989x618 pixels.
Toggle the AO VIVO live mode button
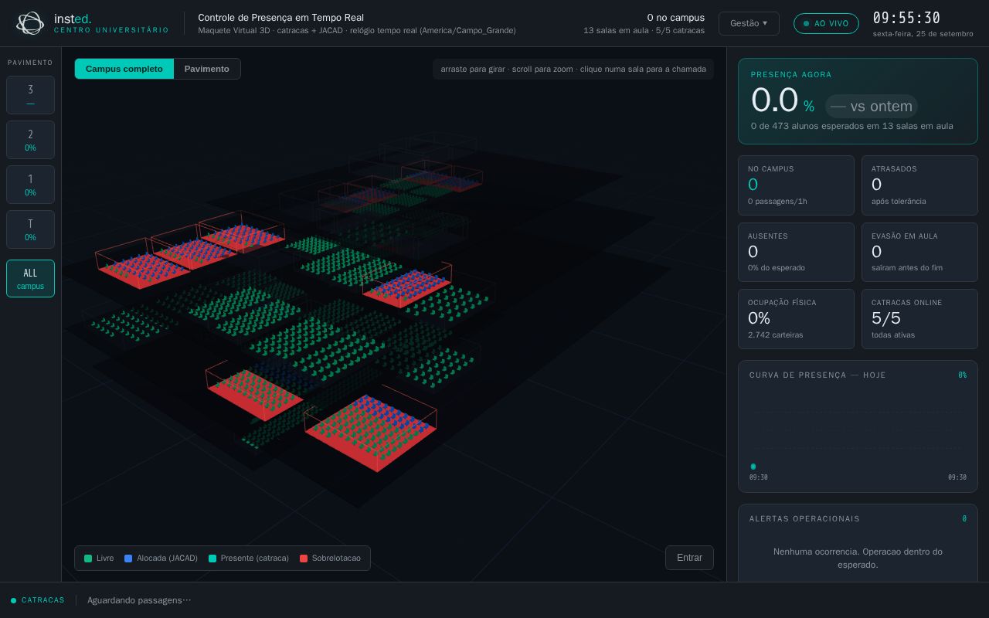(x=826, y=23)
